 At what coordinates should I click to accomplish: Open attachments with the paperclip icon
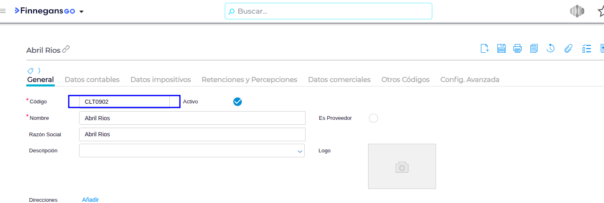click(x=568, y=49)
